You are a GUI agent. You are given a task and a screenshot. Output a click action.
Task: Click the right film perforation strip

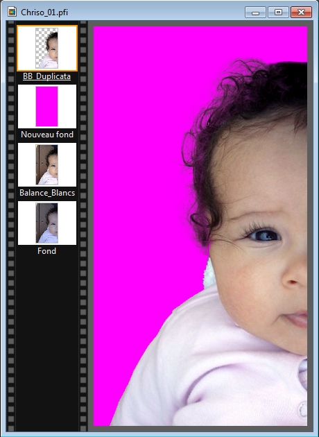[x=83, y=225]
